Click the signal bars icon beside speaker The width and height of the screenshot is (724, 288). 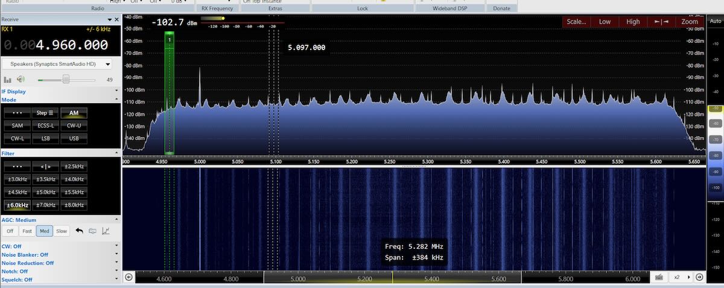8,79
